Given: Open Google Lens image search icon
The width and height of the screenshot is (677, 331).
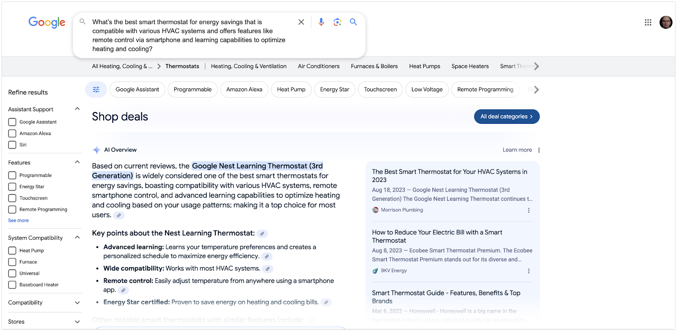Looking at the screenshot, I should pos(337,22).
